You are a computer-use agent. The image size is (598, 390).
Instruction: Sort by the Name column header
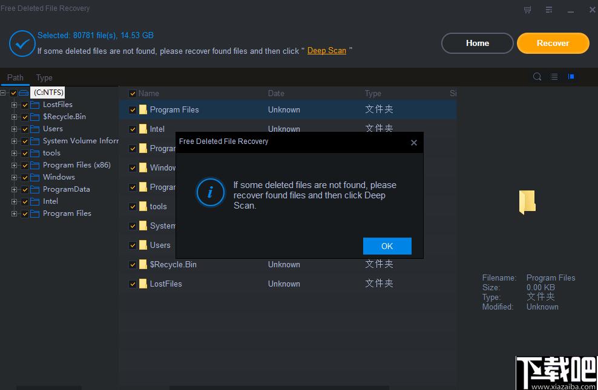(149, 93)
